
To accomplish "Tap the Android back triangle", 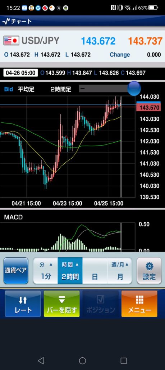I will tap(41, 361).
